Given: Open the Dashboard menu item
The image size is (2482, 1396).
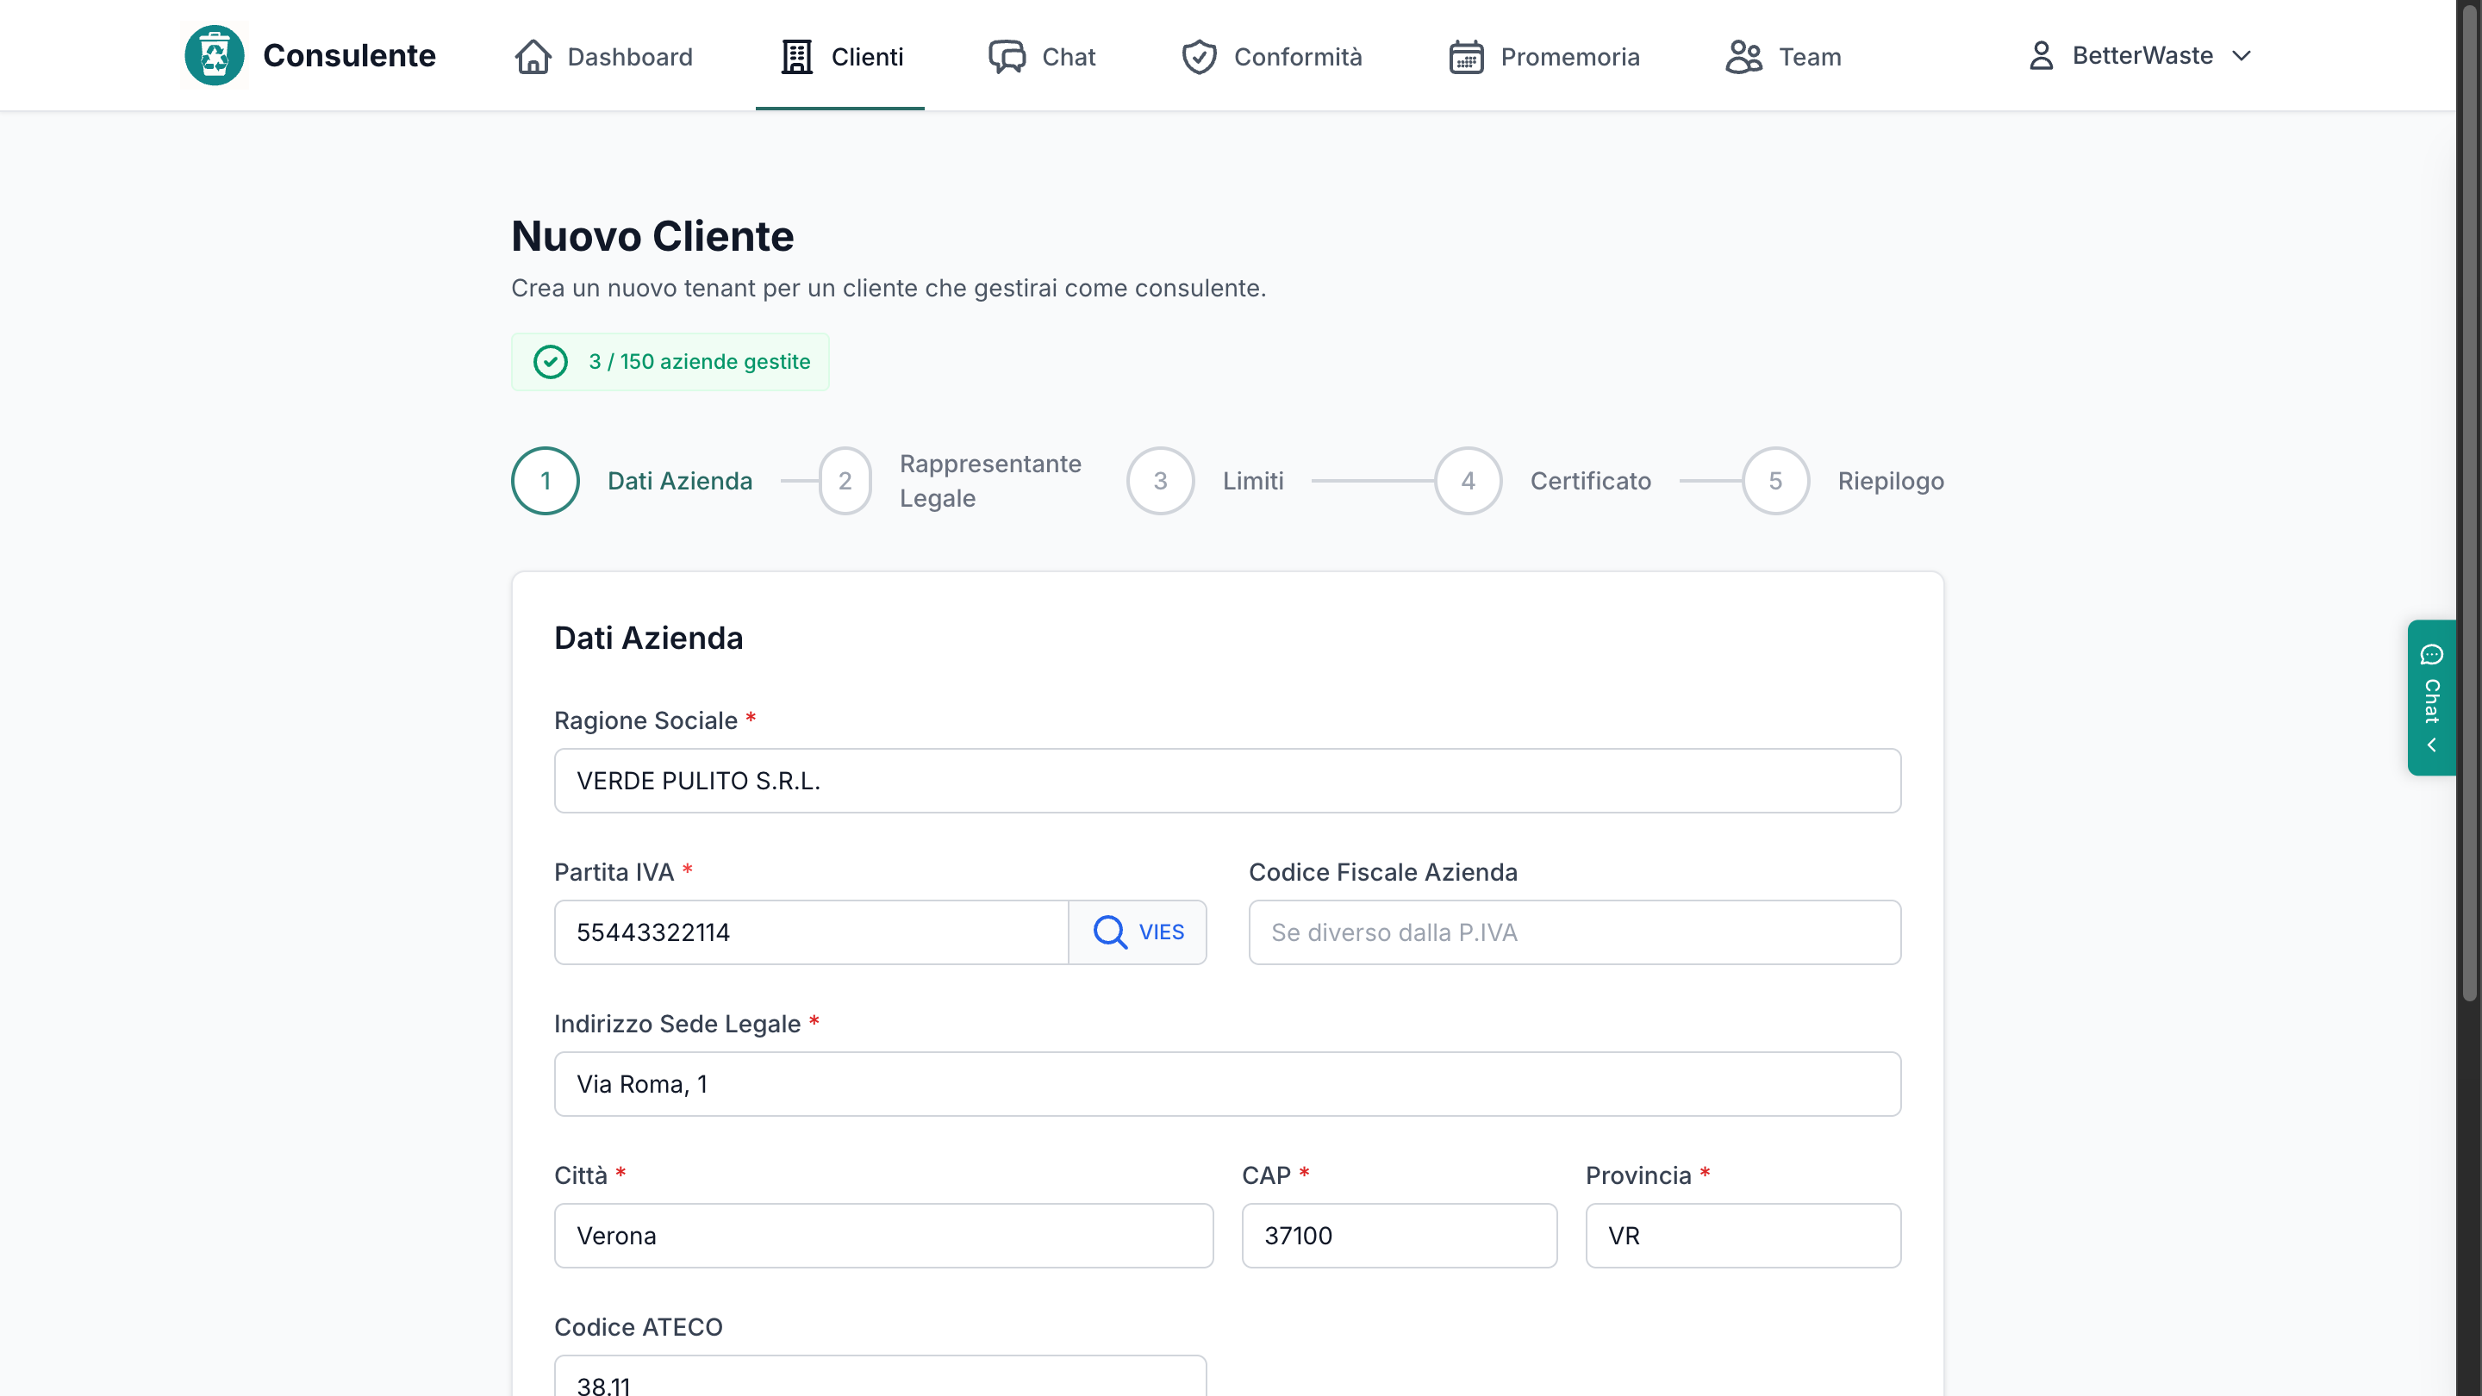Looking at the screenshot, I should [603, 57].
